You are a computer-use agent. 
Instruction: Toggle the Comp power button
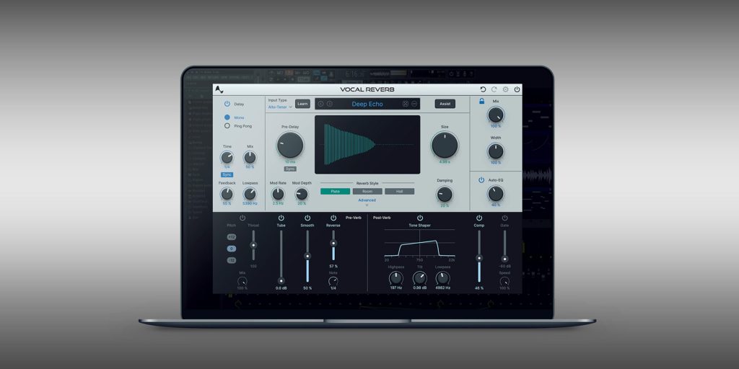click(479, 218)
